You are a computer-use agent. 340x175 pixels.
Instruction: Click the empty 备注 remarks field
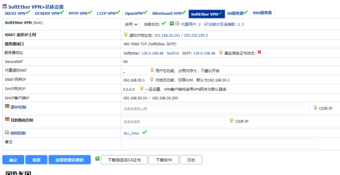(221, 144)
